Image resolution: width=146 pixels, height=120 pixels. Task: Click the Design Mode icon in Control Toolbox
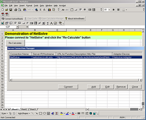coord(3,23)
